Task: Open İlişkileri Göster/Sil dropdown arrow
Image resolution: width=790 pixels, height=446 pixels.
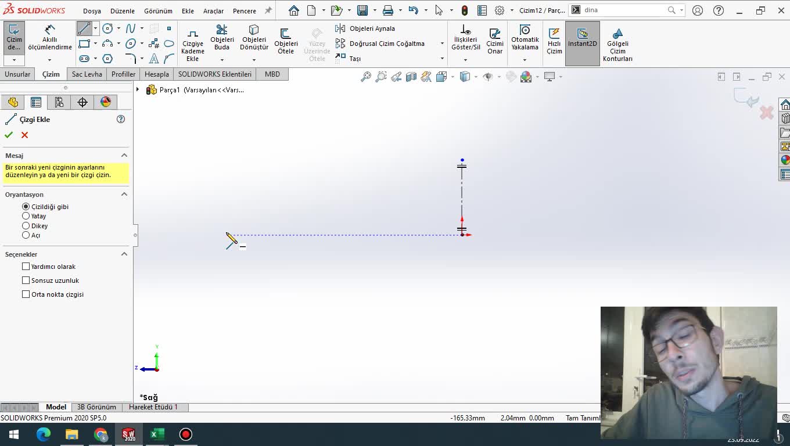Action: [465, 60]
